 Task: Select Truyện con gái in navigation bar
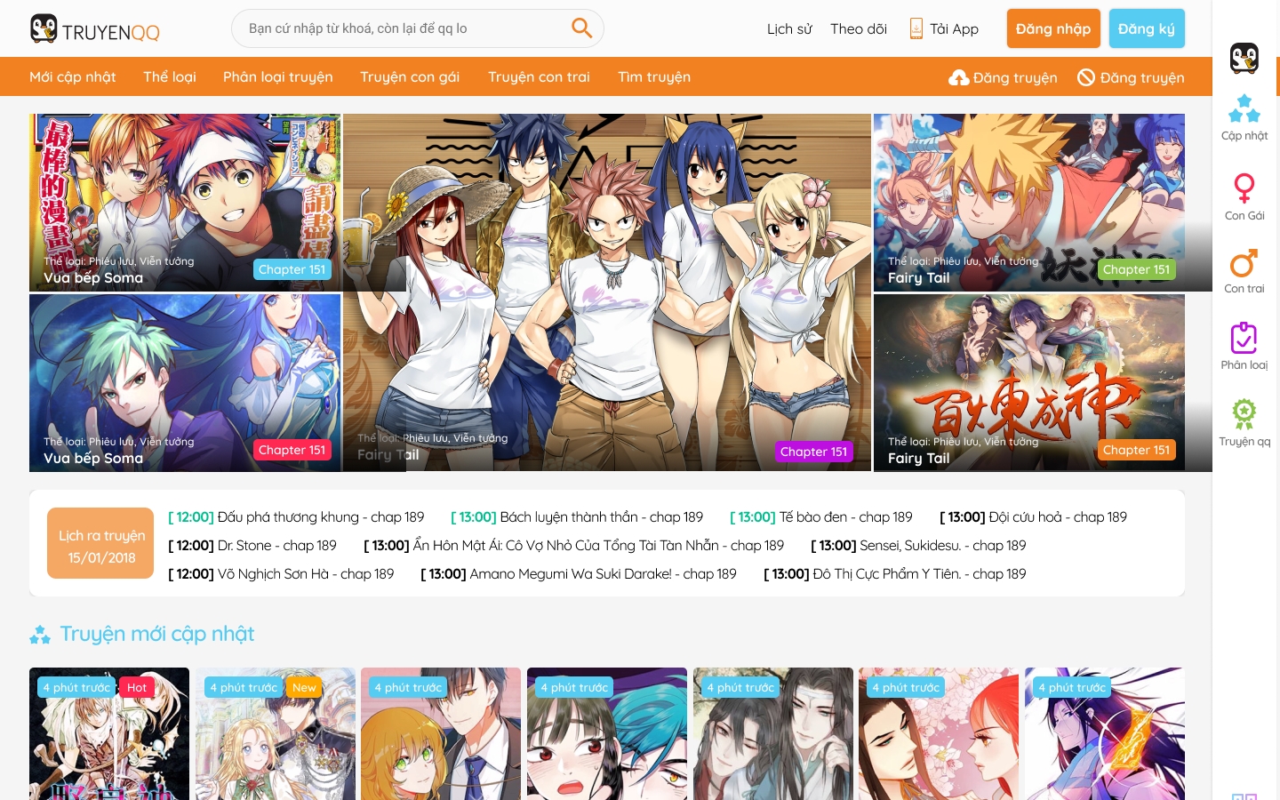point(410,77)
